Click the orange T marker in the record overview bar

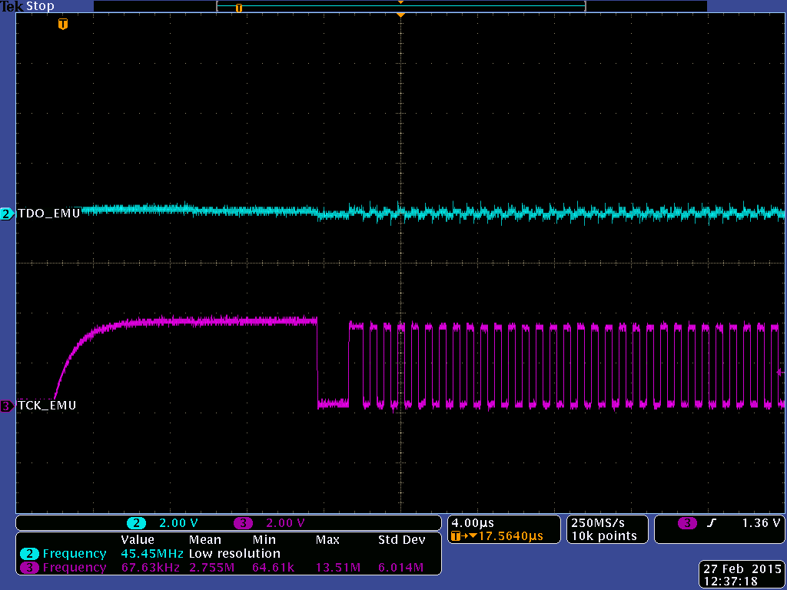[x=239, y=8]
